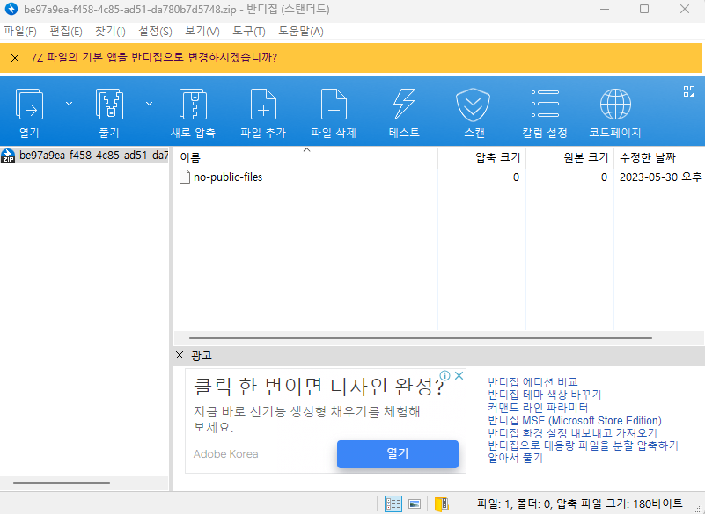
Task: Expand the dropdown arrow next to 풀기
Action: (149, 104)
